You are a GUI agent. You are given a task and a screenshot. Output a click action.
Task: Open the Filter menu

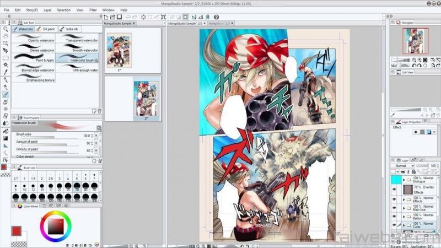click(x=93, y=10)
